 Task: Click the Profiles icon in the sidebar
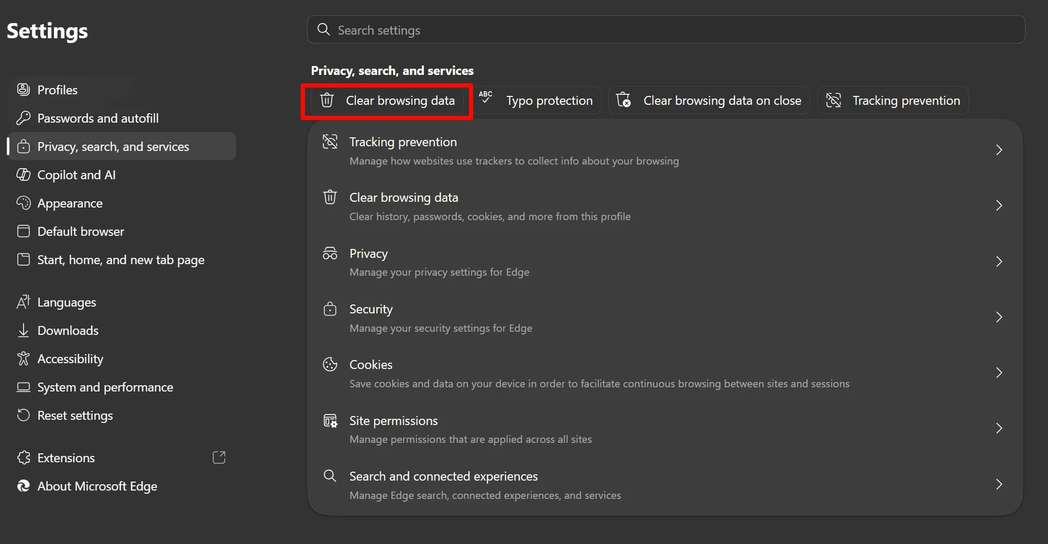click(x=24, y=90)
